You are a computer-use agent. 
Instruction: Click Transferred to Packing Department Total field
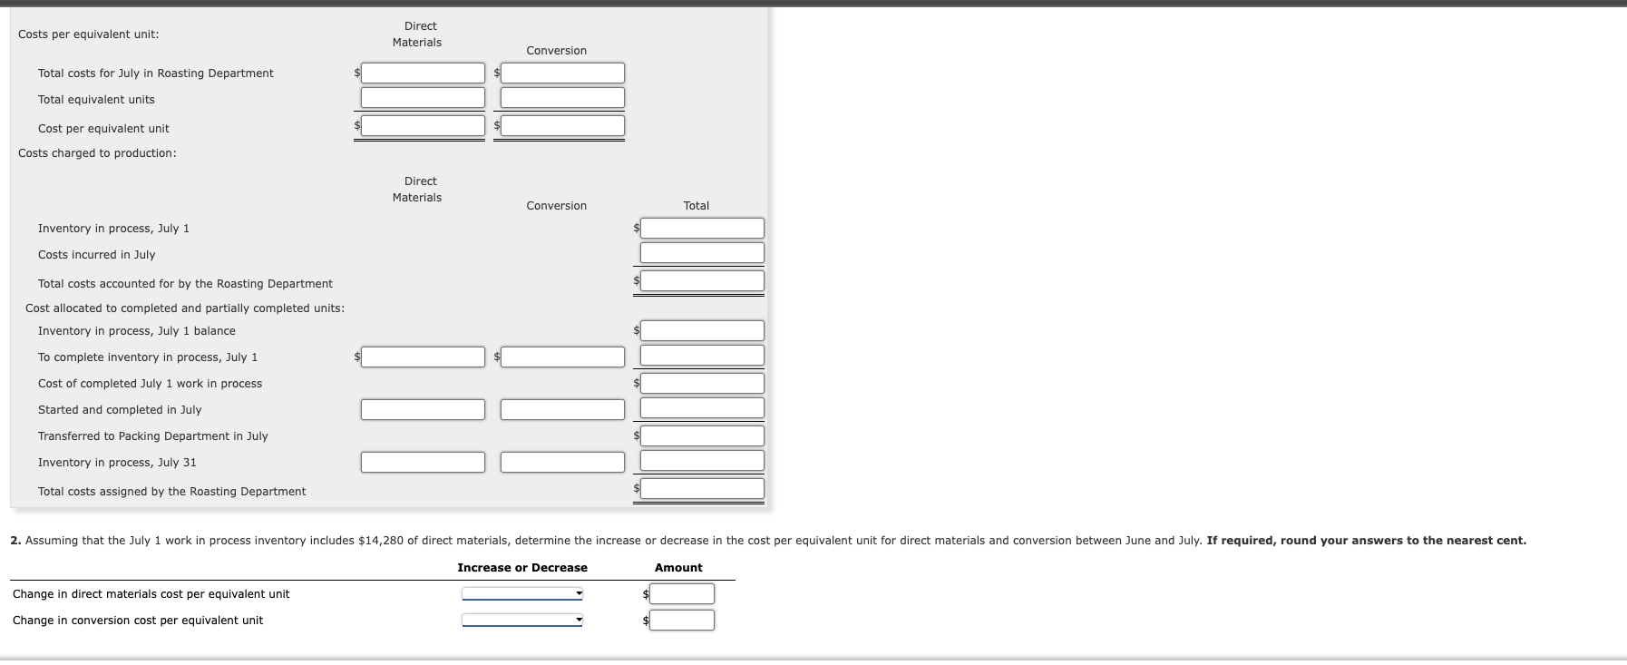tap(702, 435)
